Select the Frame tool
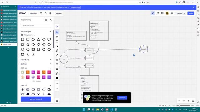The height and width of the screenshot is (112, 200). (x=57, y=69)
